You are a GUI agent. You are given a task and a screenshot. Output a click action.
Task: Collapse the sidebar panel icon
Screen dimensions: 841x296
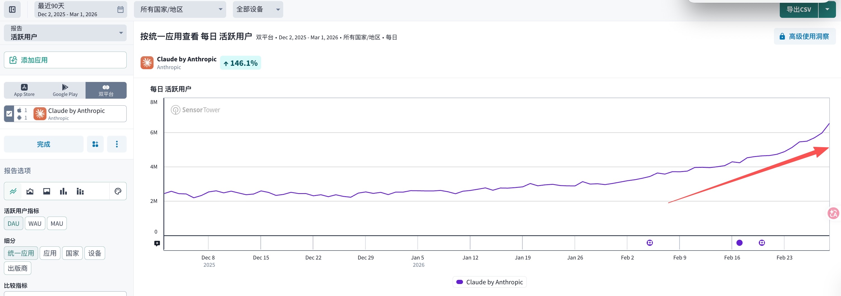click(x=12, y=9)
